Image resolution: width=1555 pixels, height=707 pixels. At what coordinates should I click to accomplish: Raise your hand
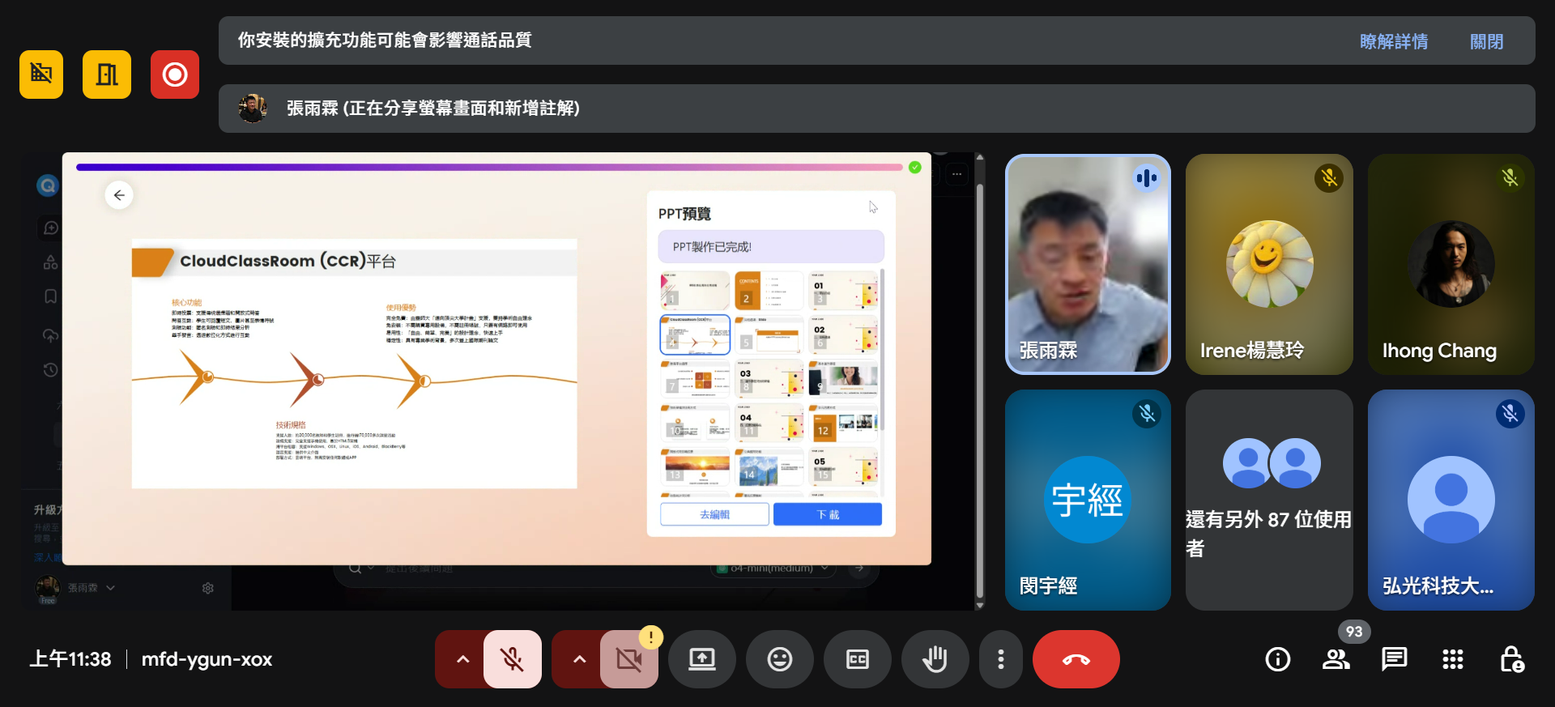coord(935,659)
